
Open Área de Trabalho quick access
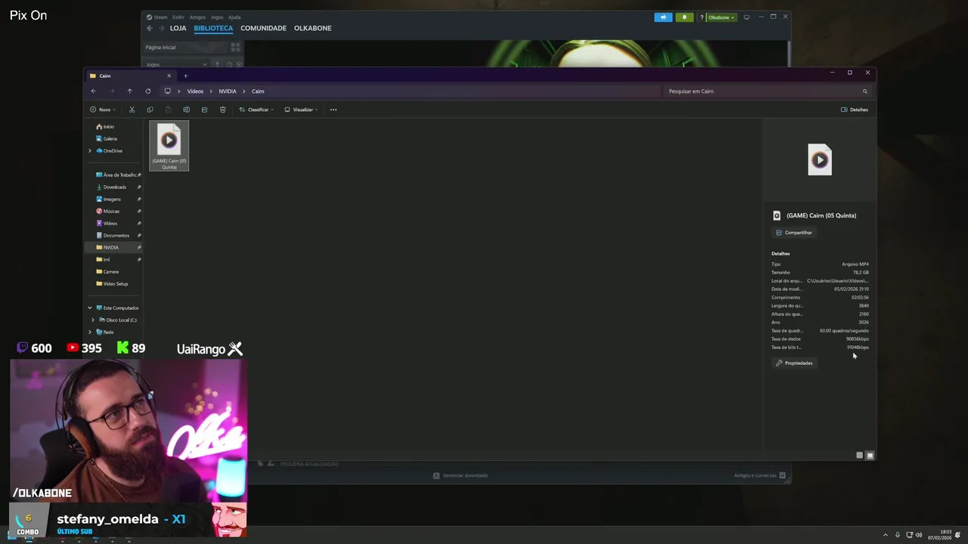(x=116, y=175)
